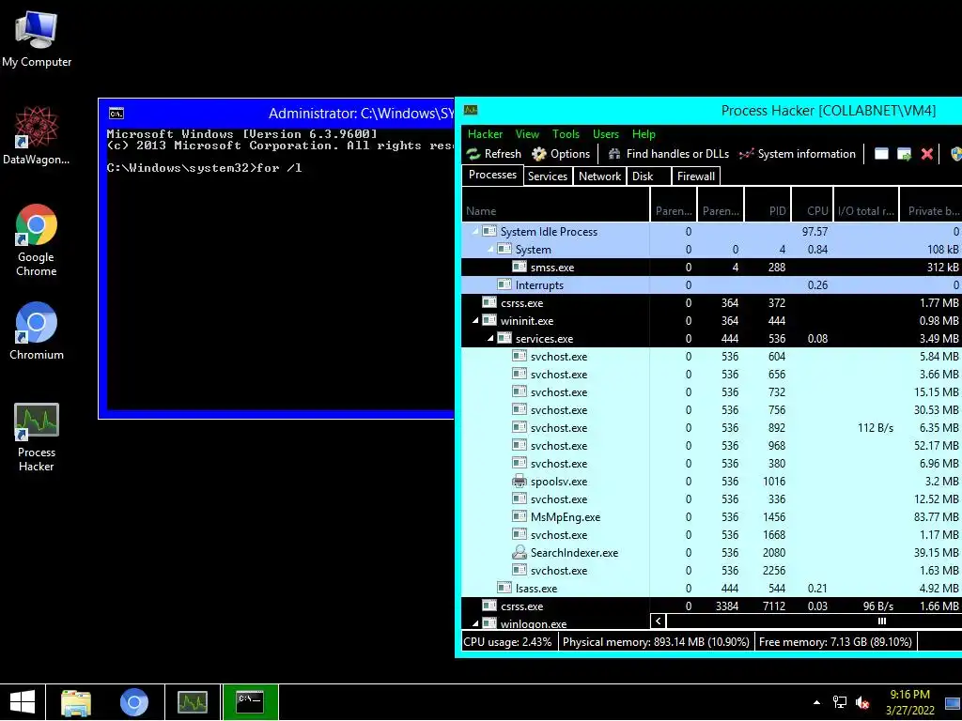
Task: Open the Users menu
Action: [x=606, y=133]
